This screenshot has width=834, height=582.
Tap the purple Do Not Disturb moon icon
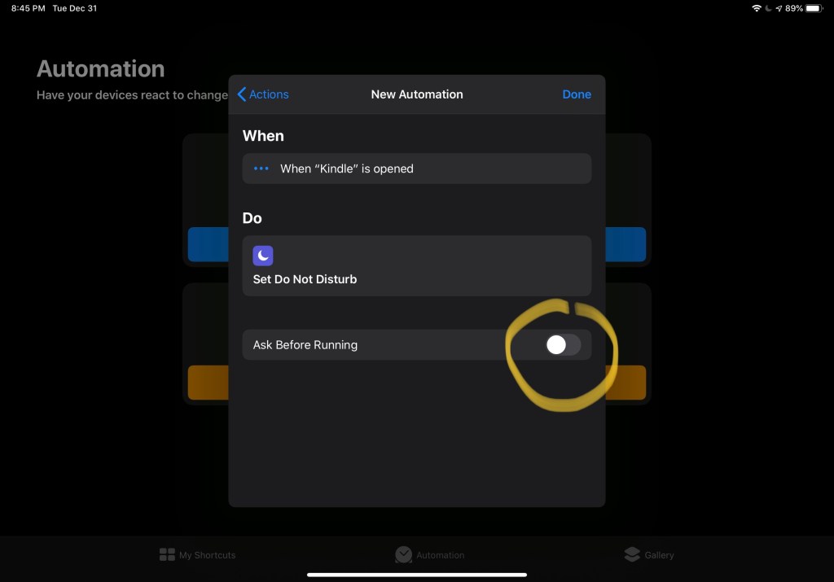click(x=262, y=256)
